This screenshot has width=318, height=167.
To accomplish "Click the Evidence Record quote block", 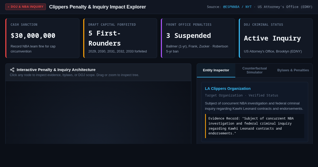I will tap(255, 126).
